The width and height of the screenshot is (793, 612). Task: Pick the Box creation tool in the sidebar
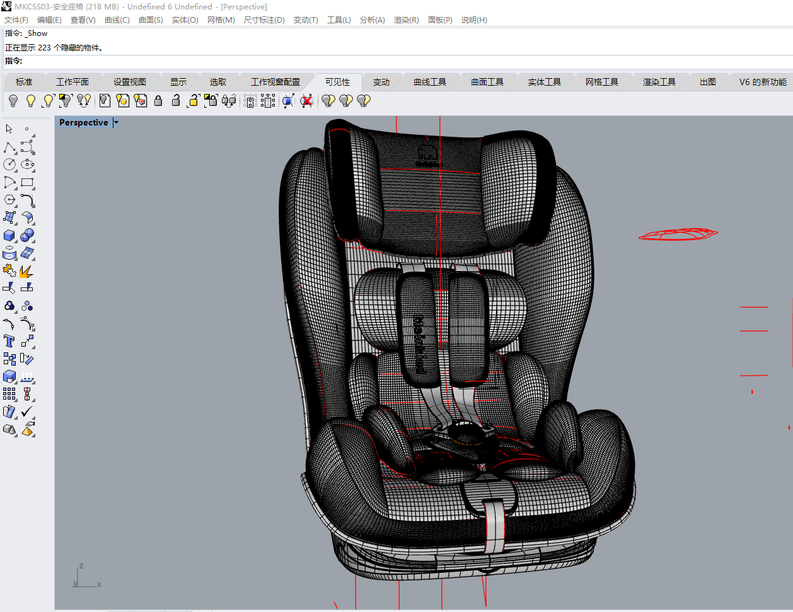tap(9, 235)
